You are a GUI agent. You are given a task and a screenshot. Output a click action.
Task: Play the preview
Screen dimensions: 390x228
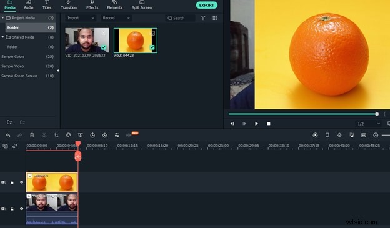(256, 124)
